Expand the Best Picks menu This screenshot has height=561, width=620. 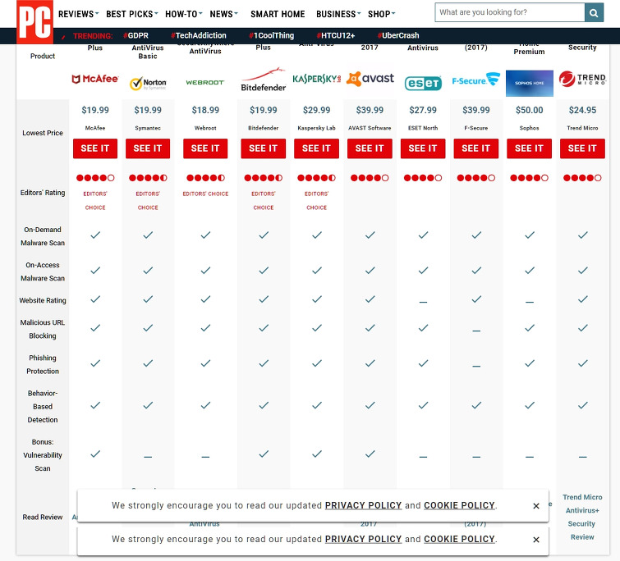click(x=132, y=14)
